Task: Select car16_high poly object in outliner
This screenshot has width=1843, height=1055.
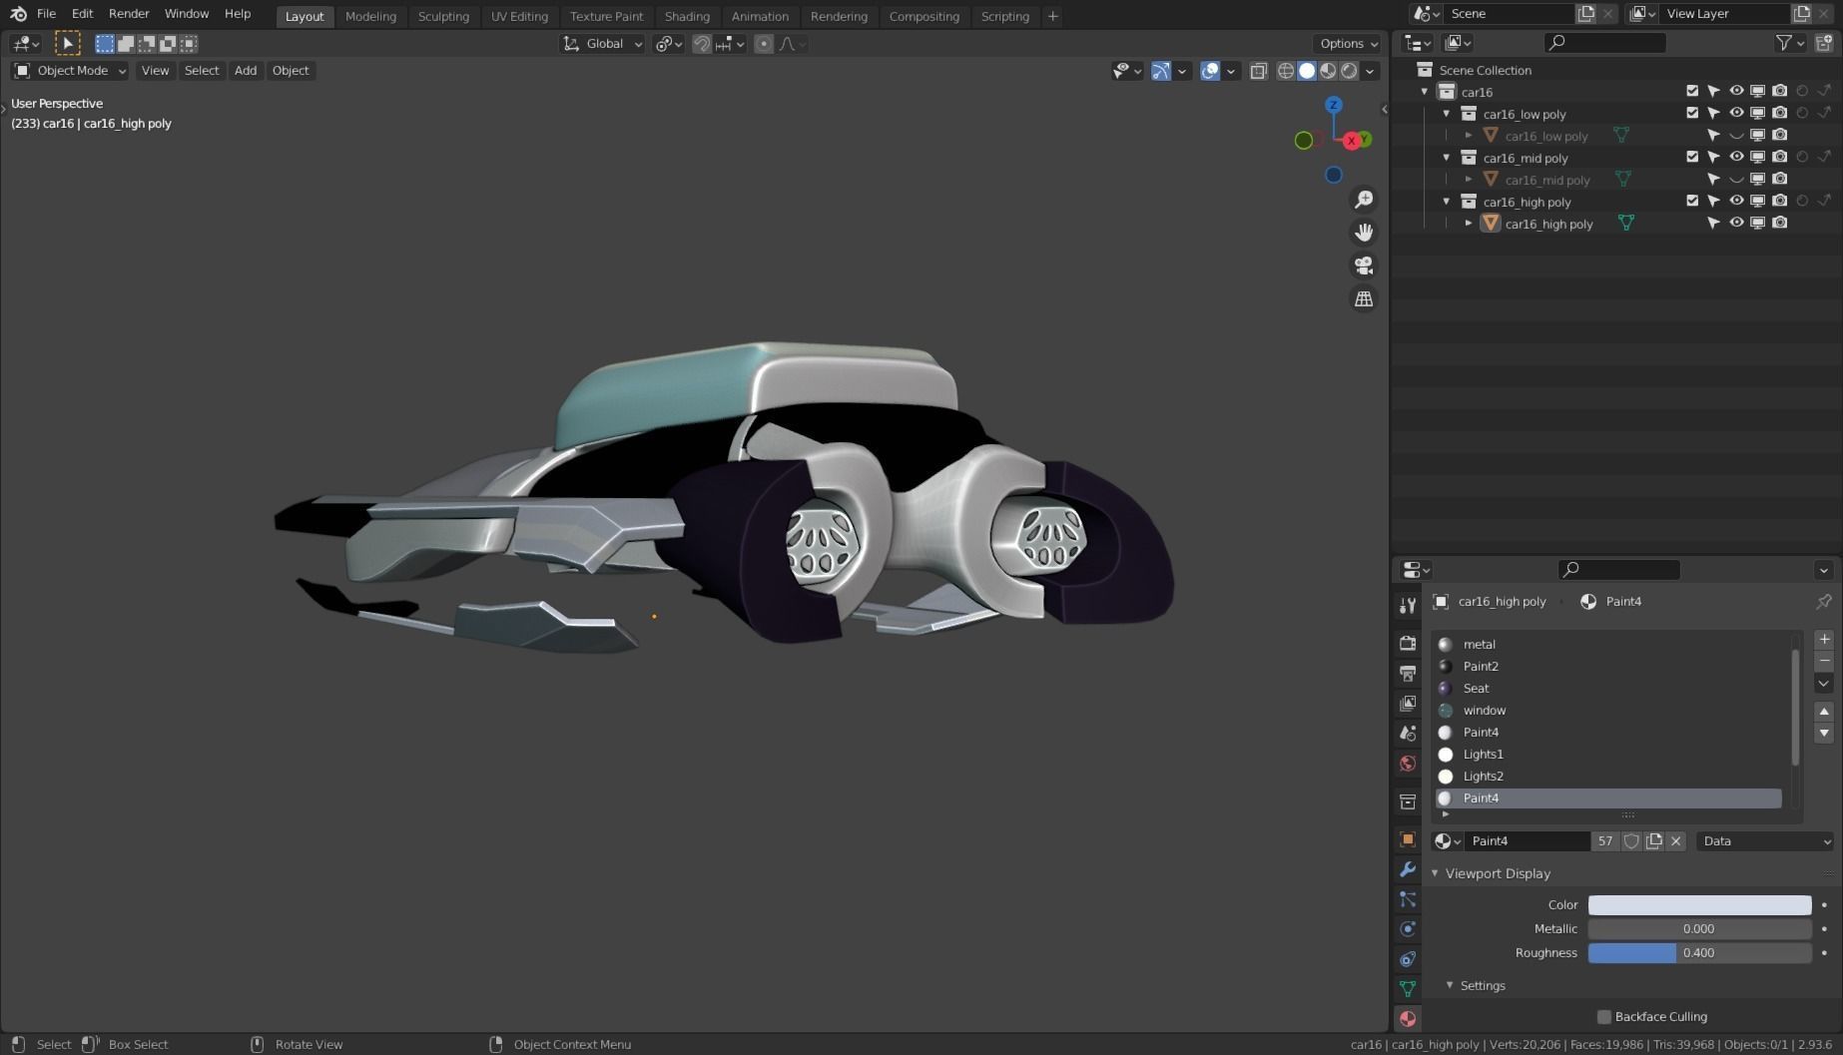Action: click(x=1548, y=224)
